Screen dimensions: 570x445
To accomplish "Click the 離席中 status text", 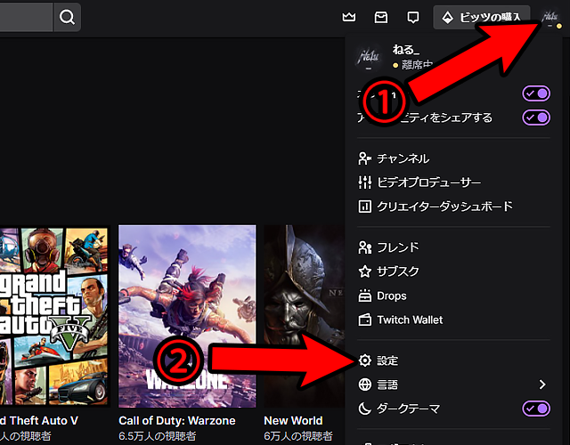I will pyautogui.click(x=417, y=65).
